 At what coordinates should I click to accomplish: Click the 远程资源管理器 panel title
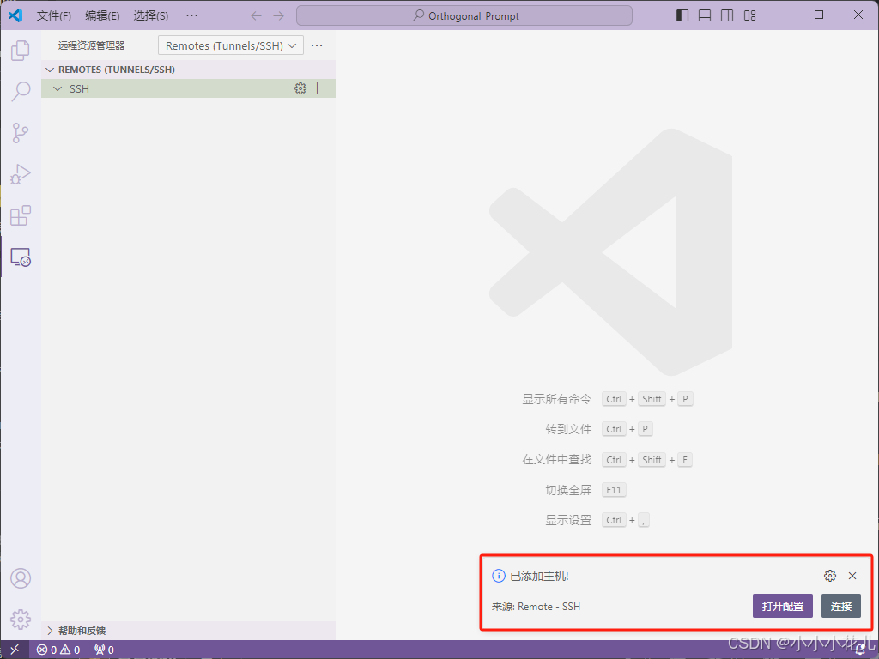tap(91, 45)
